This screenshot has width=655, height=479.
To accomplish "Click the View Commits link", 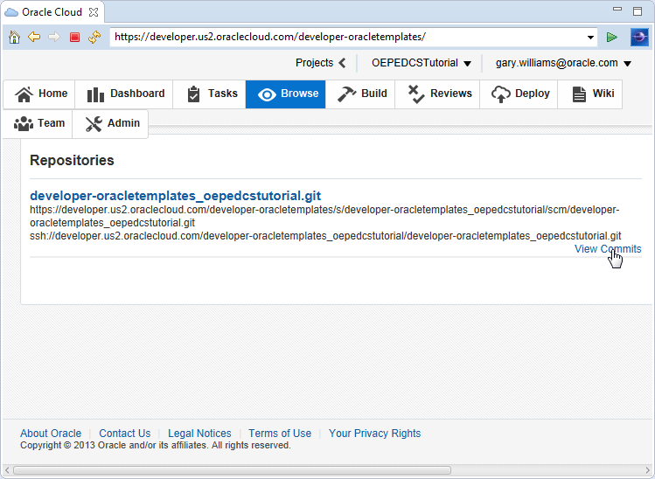I will pyautogui.click(x=608, y=249).
